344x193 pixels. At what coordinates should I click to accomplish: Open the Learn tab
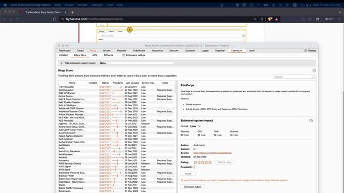pos(252,50)
